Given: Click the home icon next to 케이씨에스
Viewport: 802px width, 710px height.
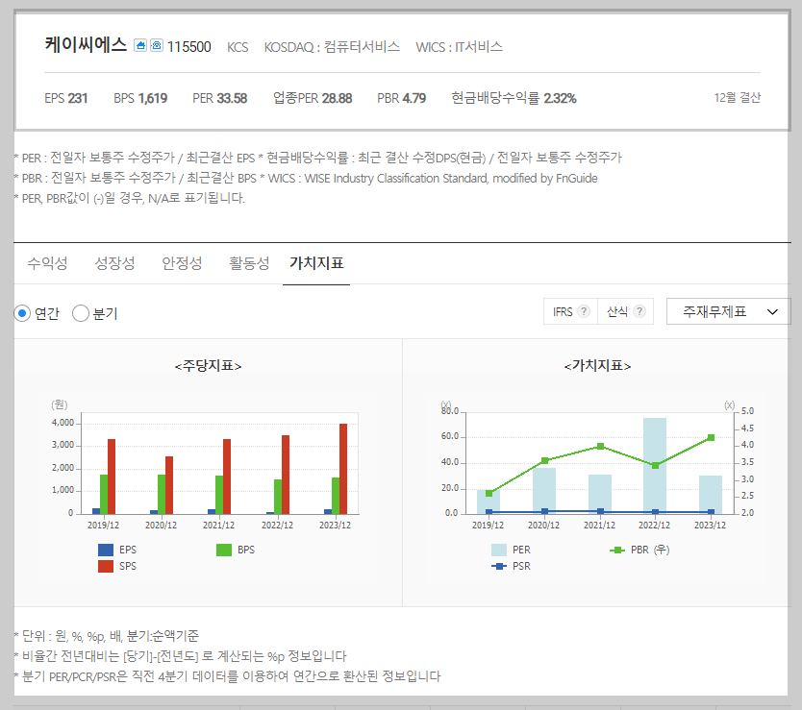Looking at the screenshot, I should [x=140, y=45].
